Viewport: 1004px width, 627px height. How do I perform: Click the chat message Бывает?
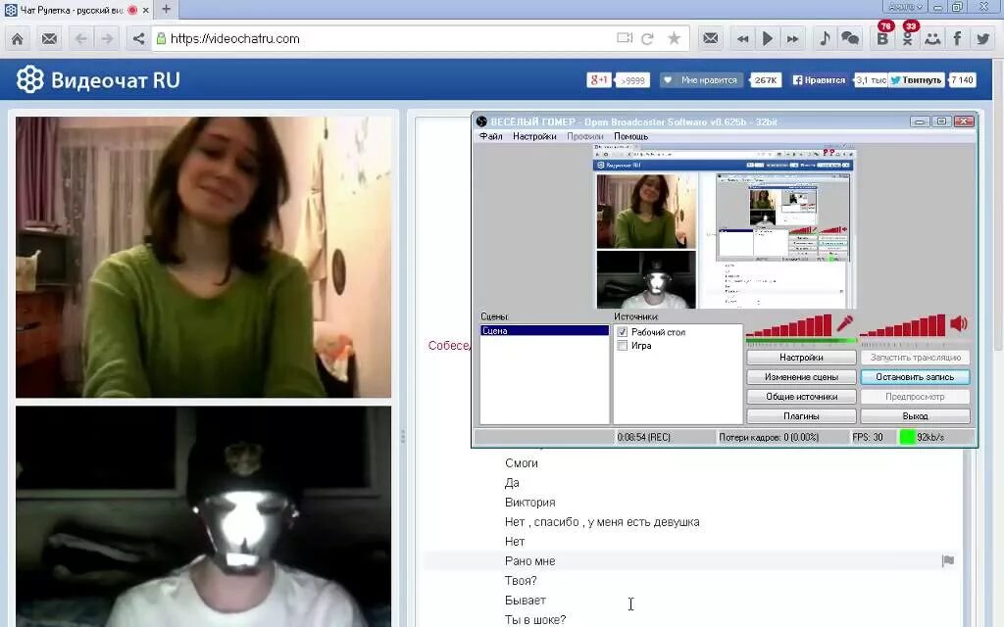tap(526, 601)
